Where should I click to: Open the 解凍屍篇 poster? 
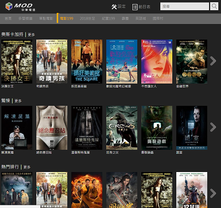(17, 128)
